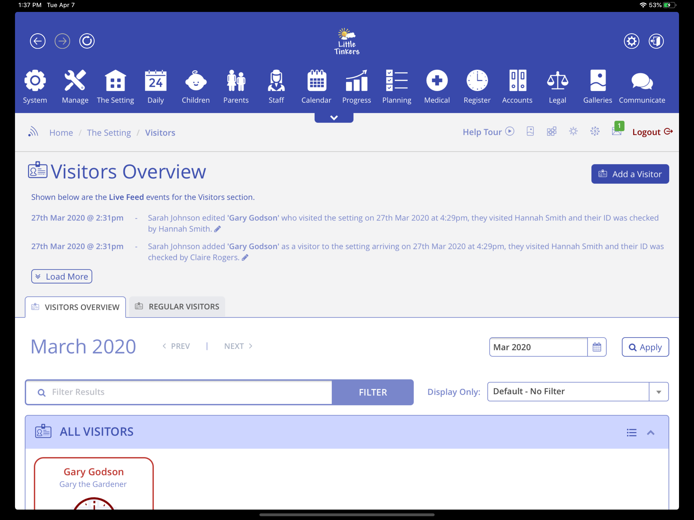Open the Manage section

tap(75, 87)
